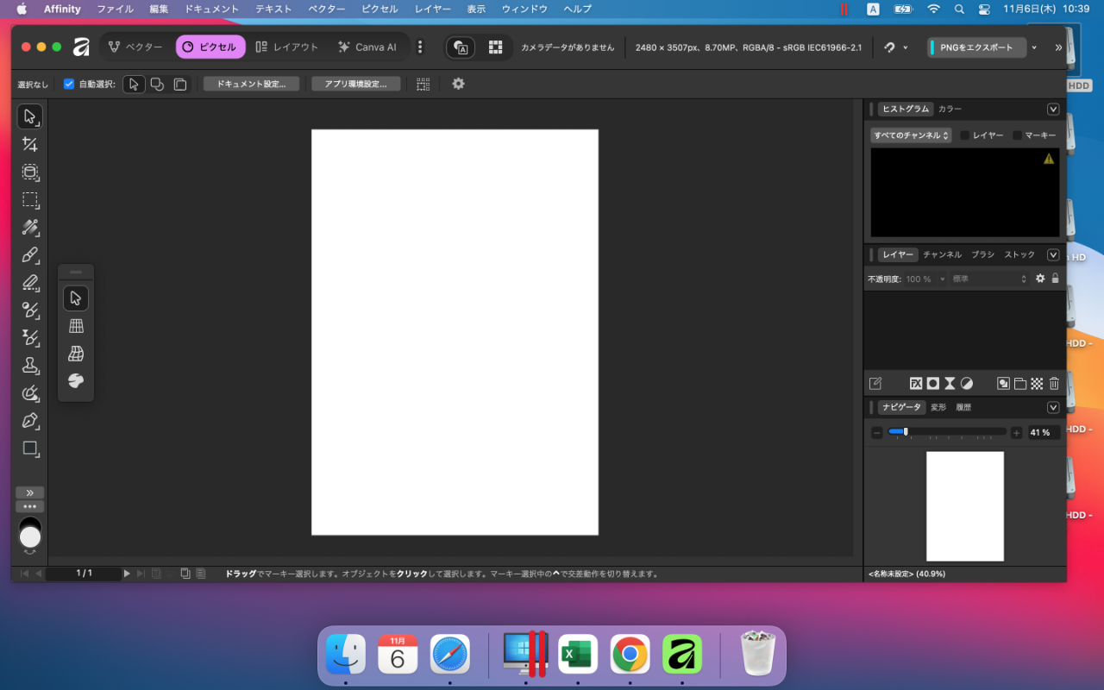Enable the マーキー checkbox in histogram
Screen dimensions: 1104x690
[x=1018, y=135]
